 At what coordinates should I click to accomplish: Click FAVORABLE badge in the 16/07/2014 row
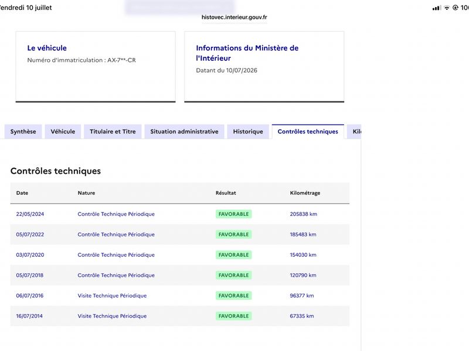tap(233, 316)
